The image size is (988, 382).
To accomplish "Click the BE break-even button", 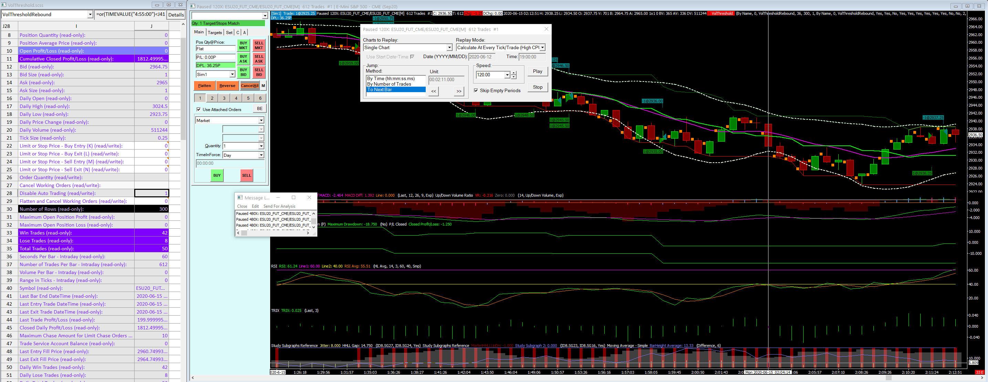I will pos(260,109).
